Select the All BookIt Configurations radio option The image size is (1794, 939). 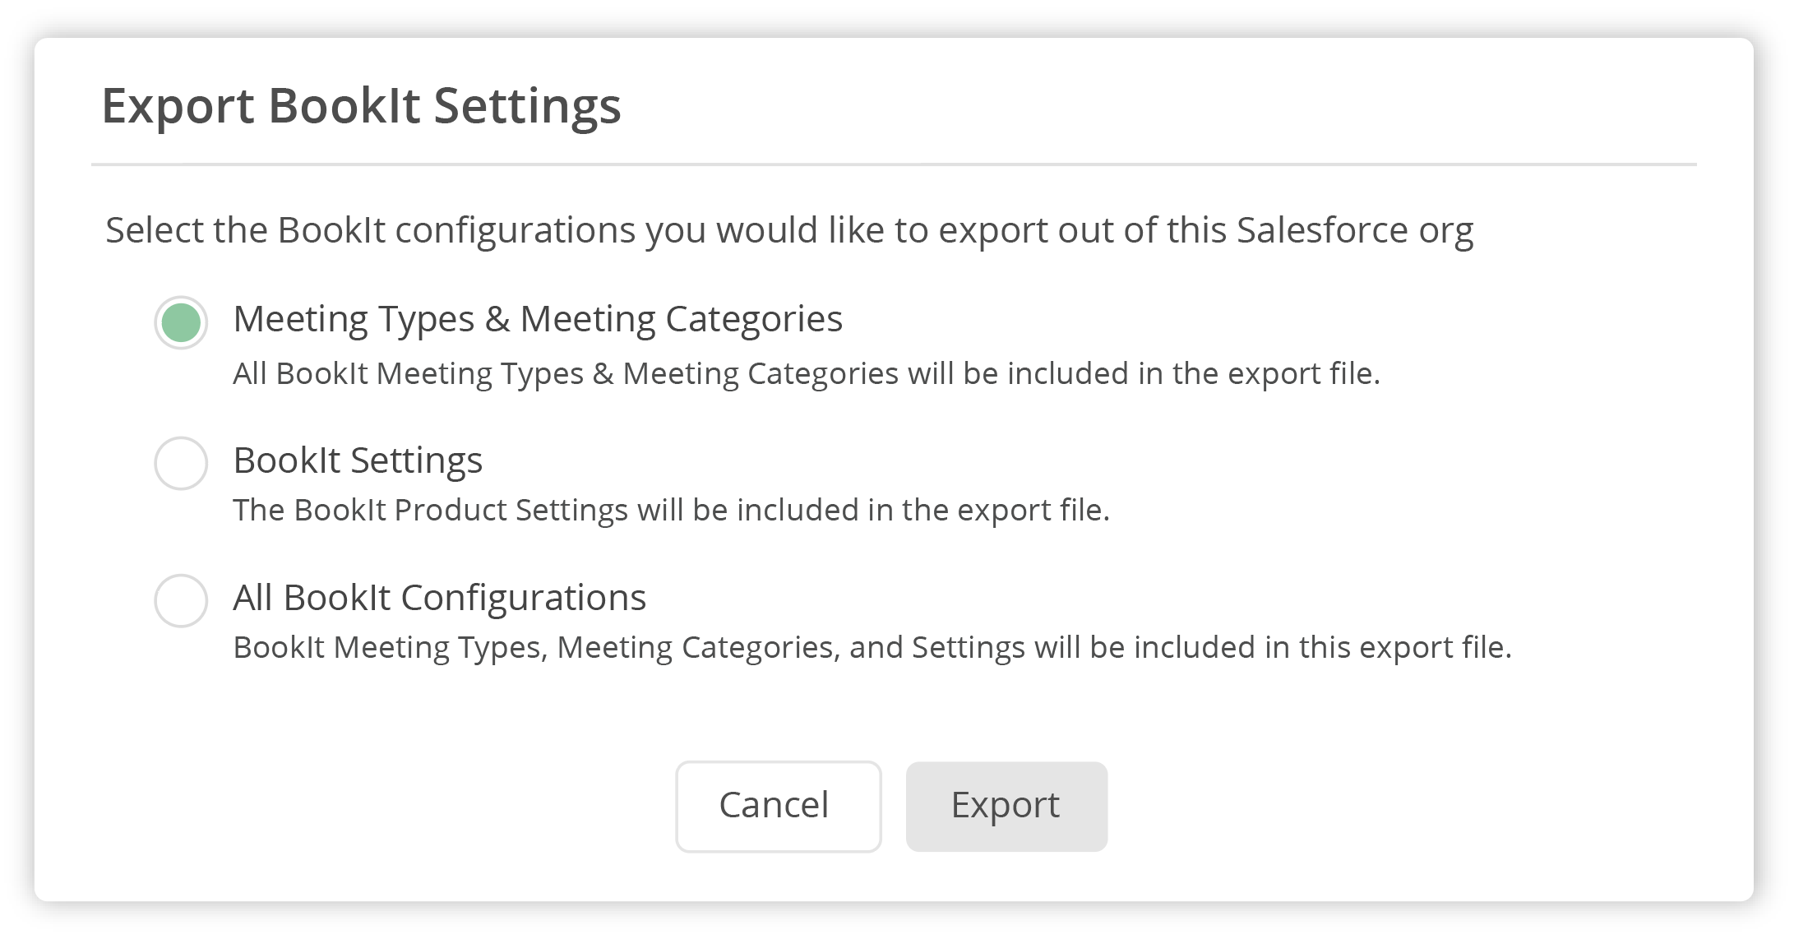tap(181, 600)
